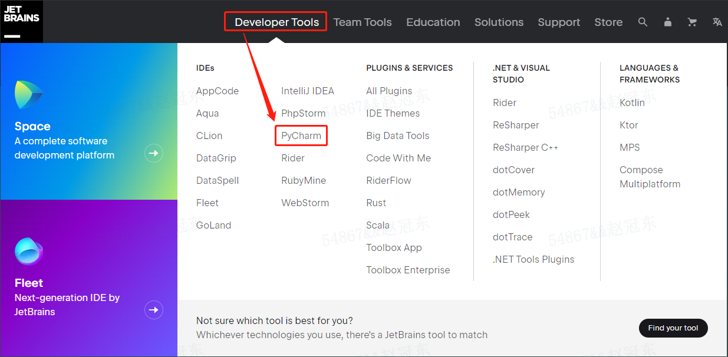This screenshot has height=357, width=728.
Task: Open the Kotlin link
Action: [x=632, y=103]
